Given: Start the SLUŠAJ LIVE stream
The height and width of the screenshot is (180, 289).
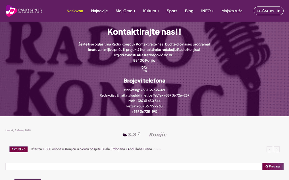Looking at the screenshot, I should point(269,11).
